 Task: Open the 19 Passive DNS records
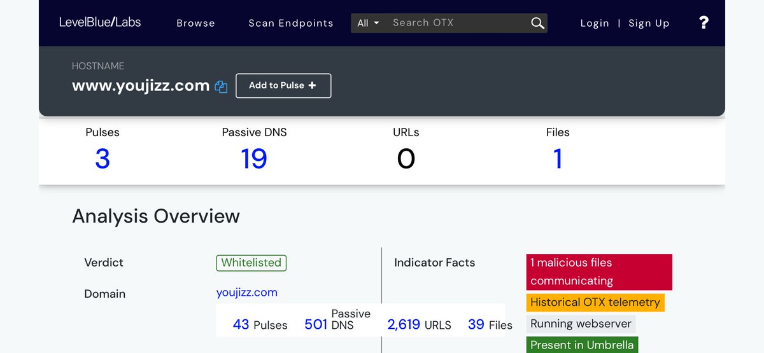pyautogui.click(x=253, y=158)
